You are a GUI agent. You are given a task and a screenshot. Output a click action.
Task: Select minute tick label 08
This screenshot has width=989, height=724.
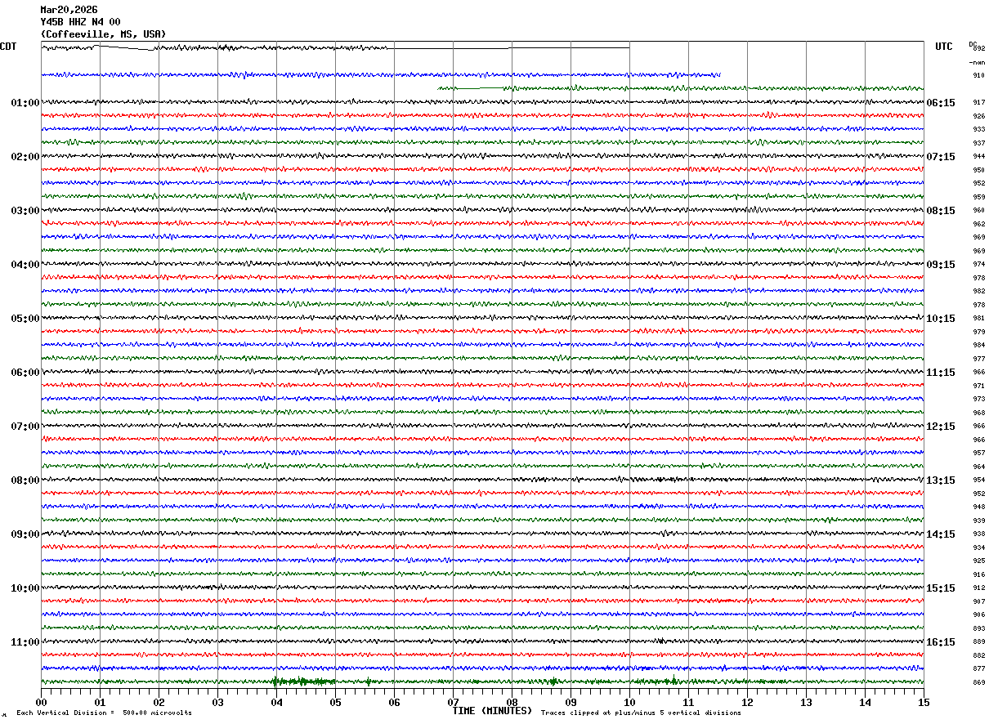point(512,702)
